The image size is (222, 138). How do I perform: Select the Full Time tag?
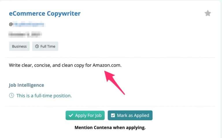click(45, 46)
